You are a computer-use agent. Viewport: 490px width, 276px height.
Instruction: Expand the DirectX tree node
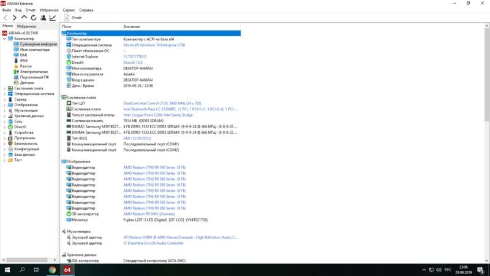coord(4,127)
